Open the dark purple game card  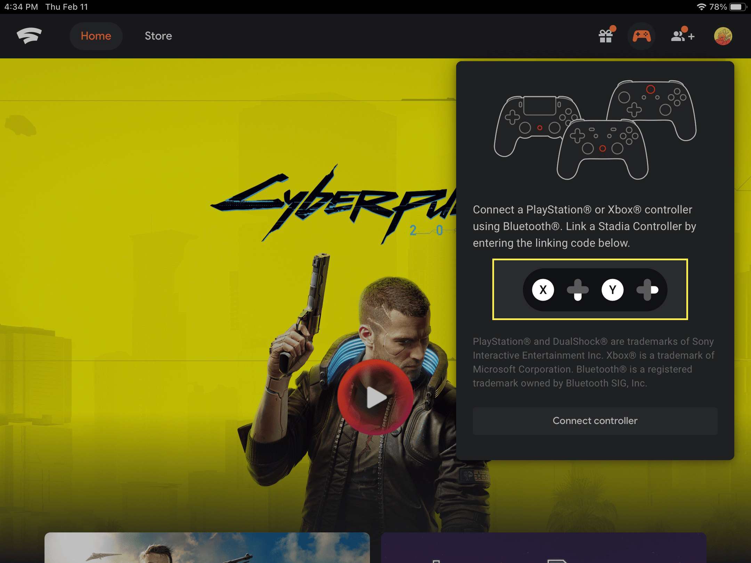(544, 547)
